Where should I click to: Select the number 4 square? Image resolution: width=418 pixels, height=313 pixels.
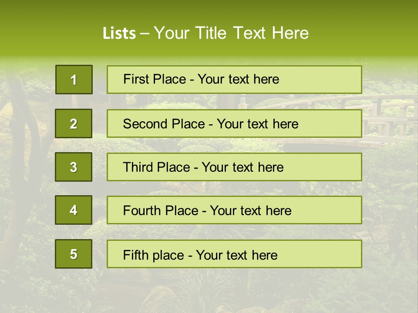[x=74, y=210]
